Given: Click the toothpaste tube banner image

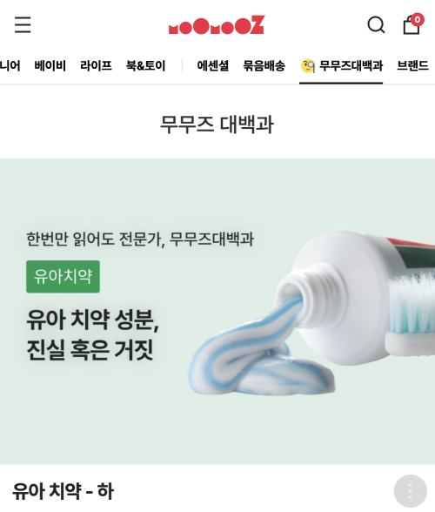Looking at the screenshot, I should (x=311, y=312).
